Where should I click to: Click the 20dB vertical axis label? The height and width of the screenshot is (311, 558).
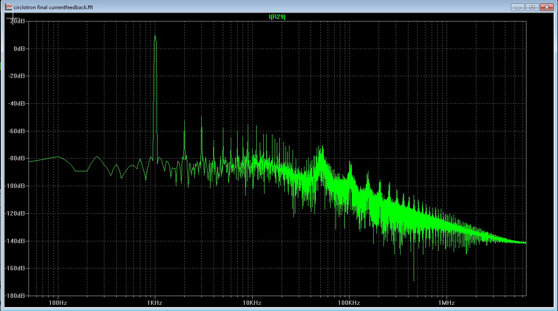click(17, 21)
